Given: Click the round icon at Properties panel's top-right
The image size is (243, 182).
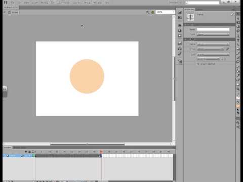Looking at the screenshot, I should point(232,14).
